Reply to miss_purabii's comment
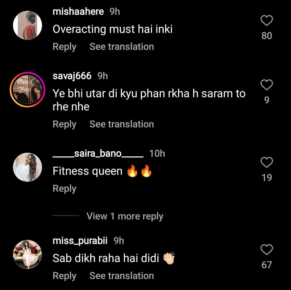Image resolution: width=291 pixels, height=290 pixels. point(64,276)
